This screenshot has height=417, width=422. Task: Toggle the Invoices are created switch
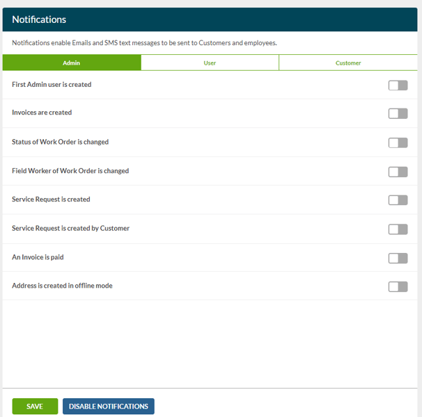click(398, 114)
